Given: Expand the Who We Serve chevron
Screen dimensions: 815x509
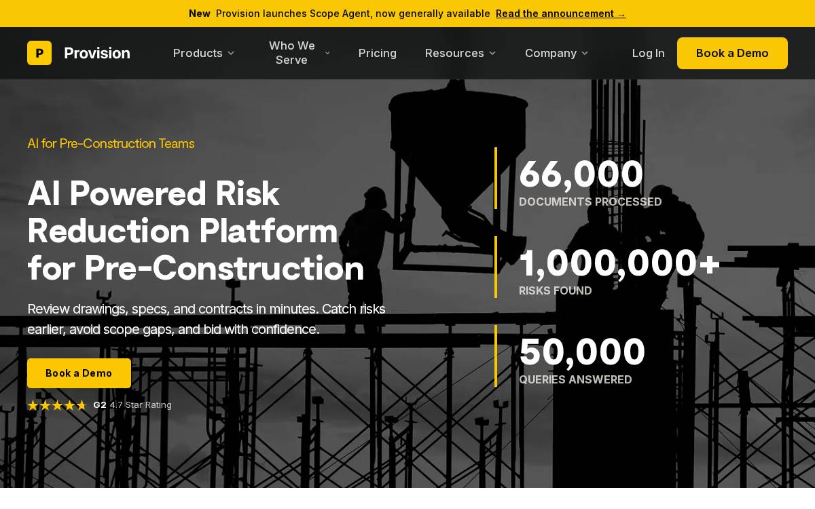Looking at the screenshot, I should point(327,53).
